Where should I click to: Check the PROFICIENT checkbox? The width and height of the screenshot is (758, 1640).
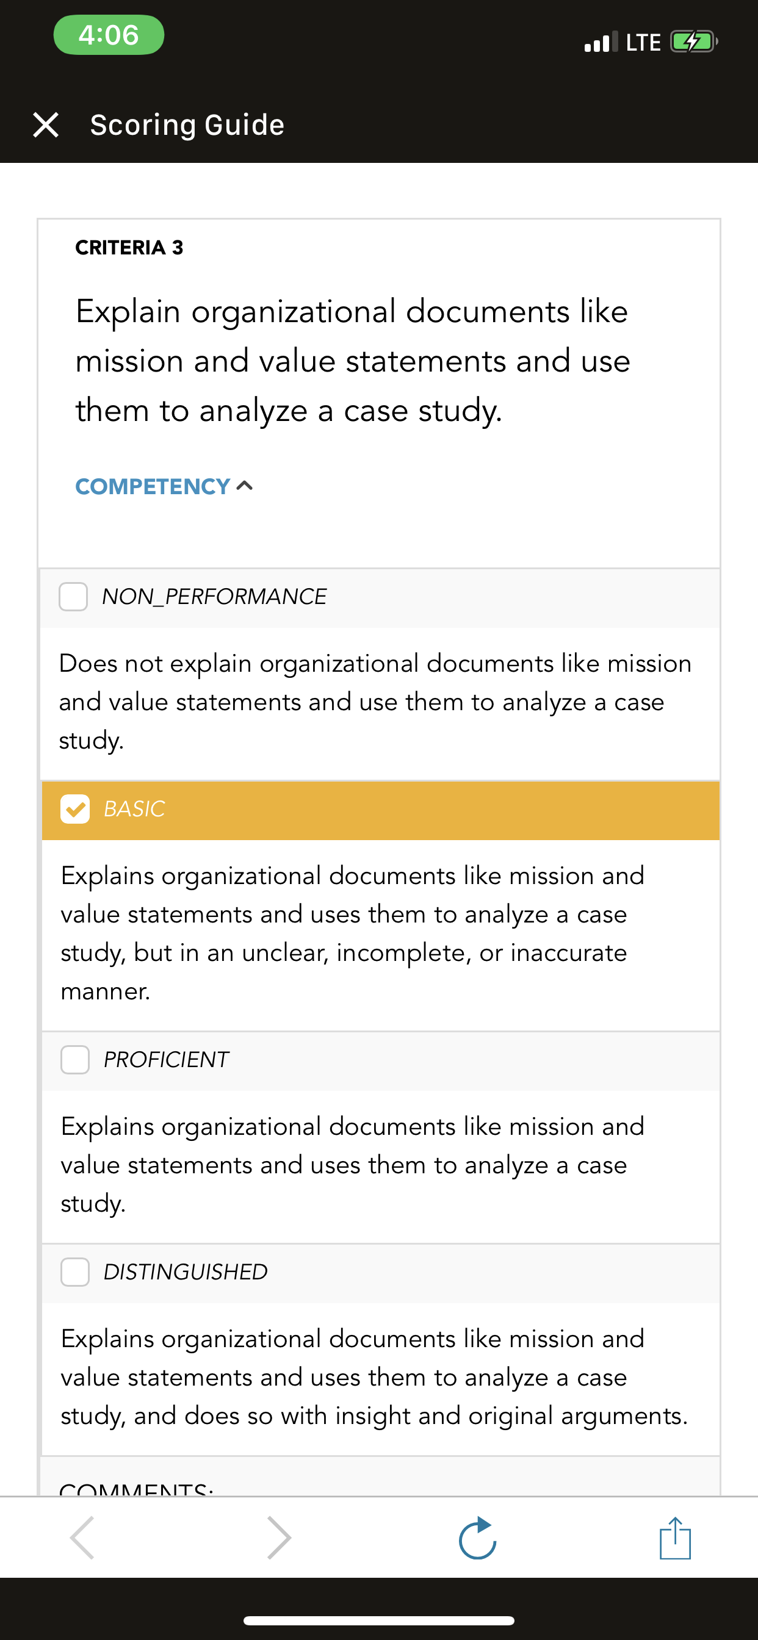pyautogui.click(x=75, y=1059)
